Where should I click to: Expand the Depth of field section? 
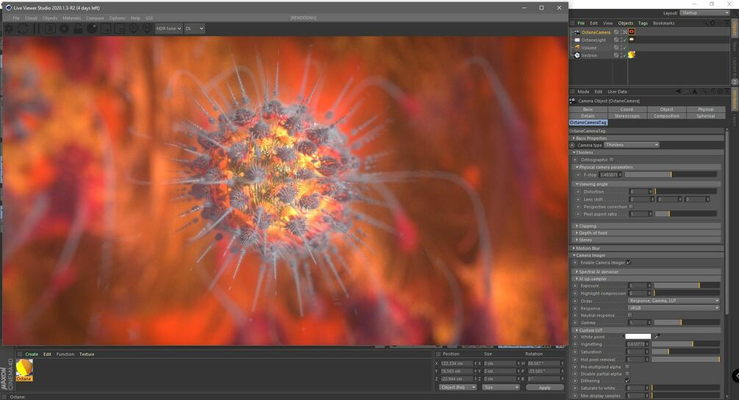pos(647,233)
